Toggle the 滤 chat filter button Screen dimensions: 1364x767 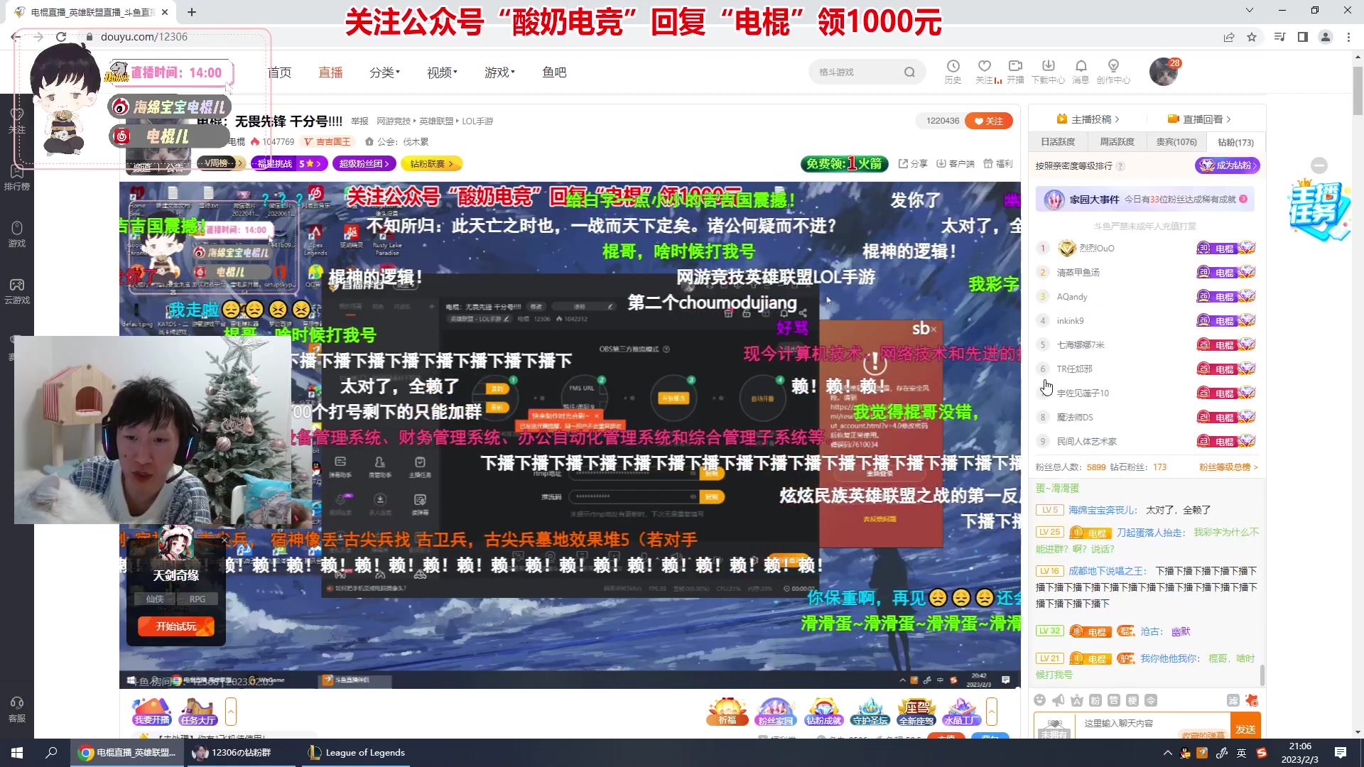[1233, 700]
